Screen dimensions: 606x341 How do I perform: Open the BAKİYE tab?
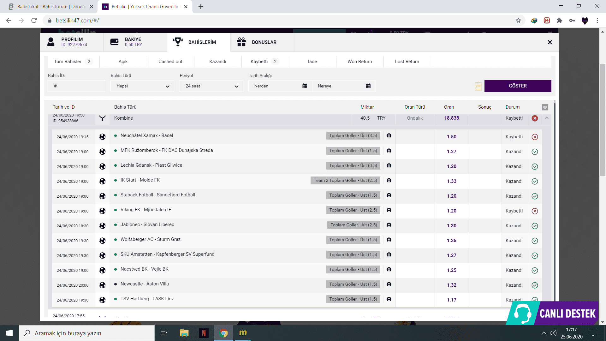(135, 42)
